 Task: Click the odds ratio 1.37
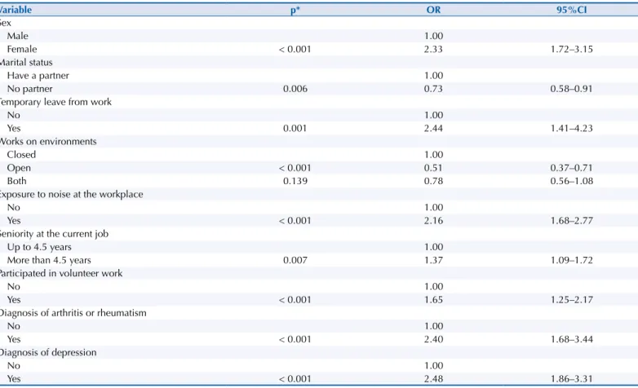pos(433,260)
